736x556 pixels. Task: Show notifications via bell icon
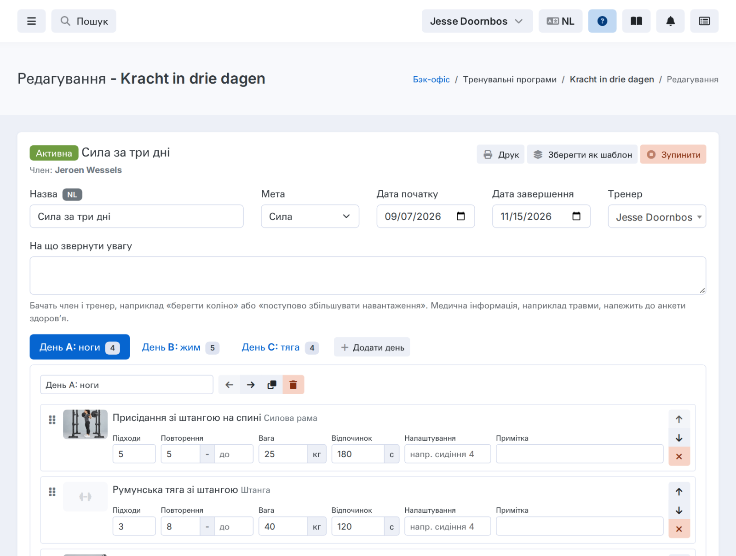pos(670,21)
